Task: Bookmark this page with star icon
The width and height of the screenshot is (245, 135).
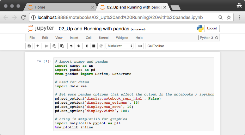Action: pos(229,17)
